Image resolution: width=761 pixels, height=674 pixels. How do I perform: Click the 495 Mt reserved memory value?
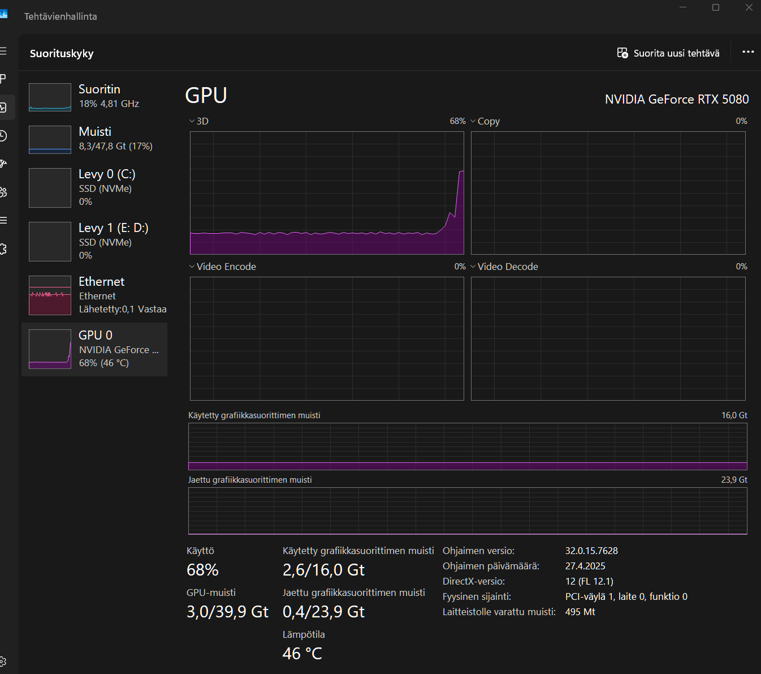[580, 612]
